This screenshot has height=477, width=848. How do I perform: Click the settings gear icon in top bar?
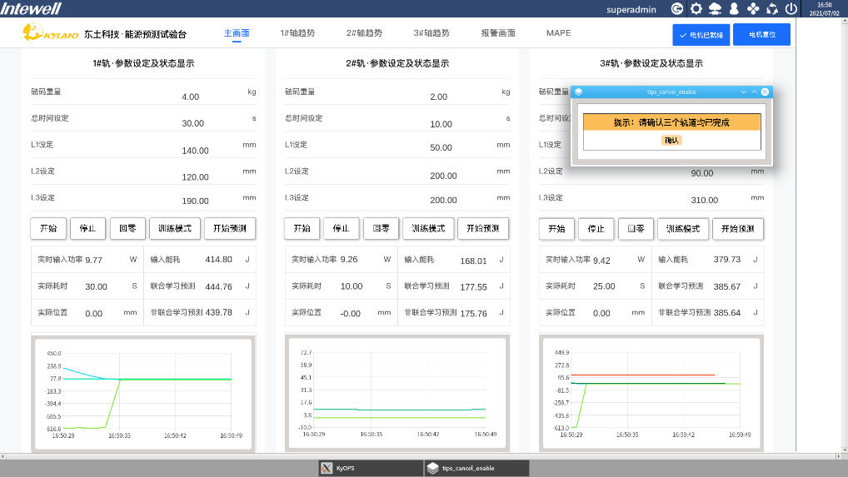coord(696,8)
